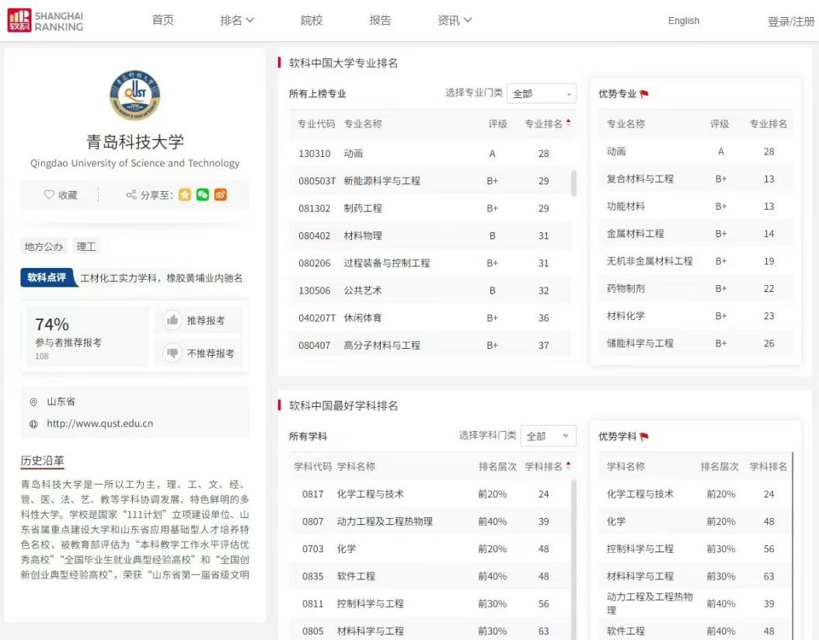Sort majors by 专业排名 column arrow
The width and height of the screenshot is (819, 640).
(x=568, y=123)
